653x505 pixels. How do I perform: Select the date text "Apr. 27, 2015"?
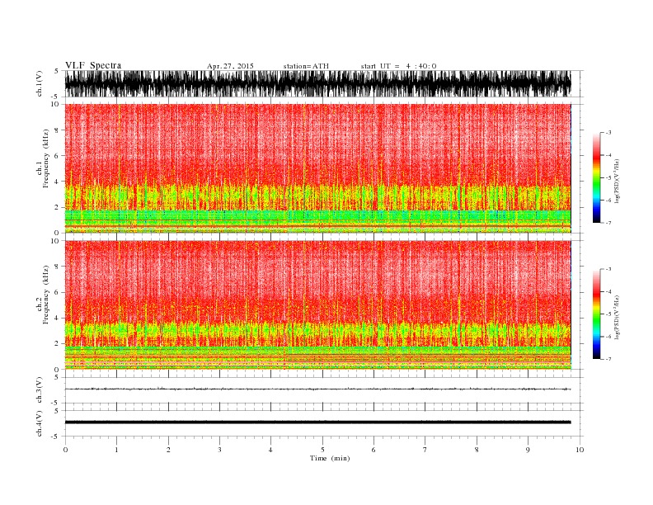pos(230,66)
